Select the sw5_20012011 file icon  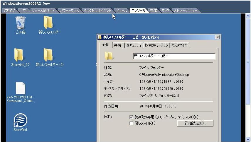point(20,88)
